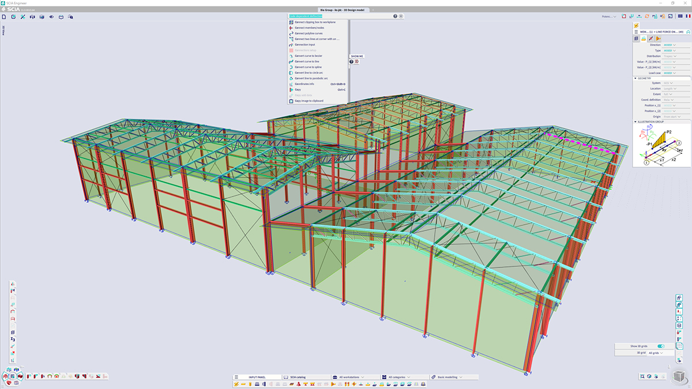Screen dimensions: 692x389
Task: Open the Direction dropdown in properties panel
Action: pyautogui.click(x=670, y=44)
